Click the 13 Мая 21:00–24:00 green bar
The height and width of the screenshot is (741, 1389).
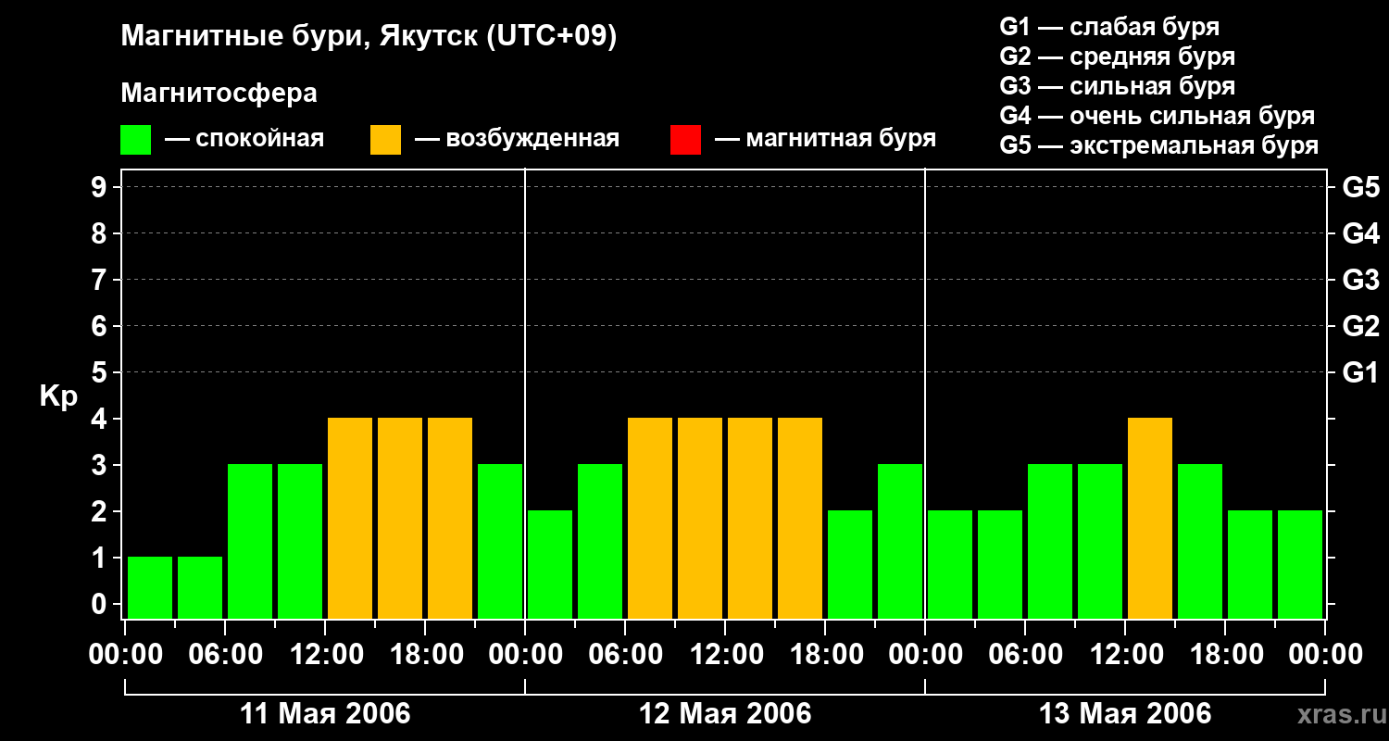coord(1300,564)
